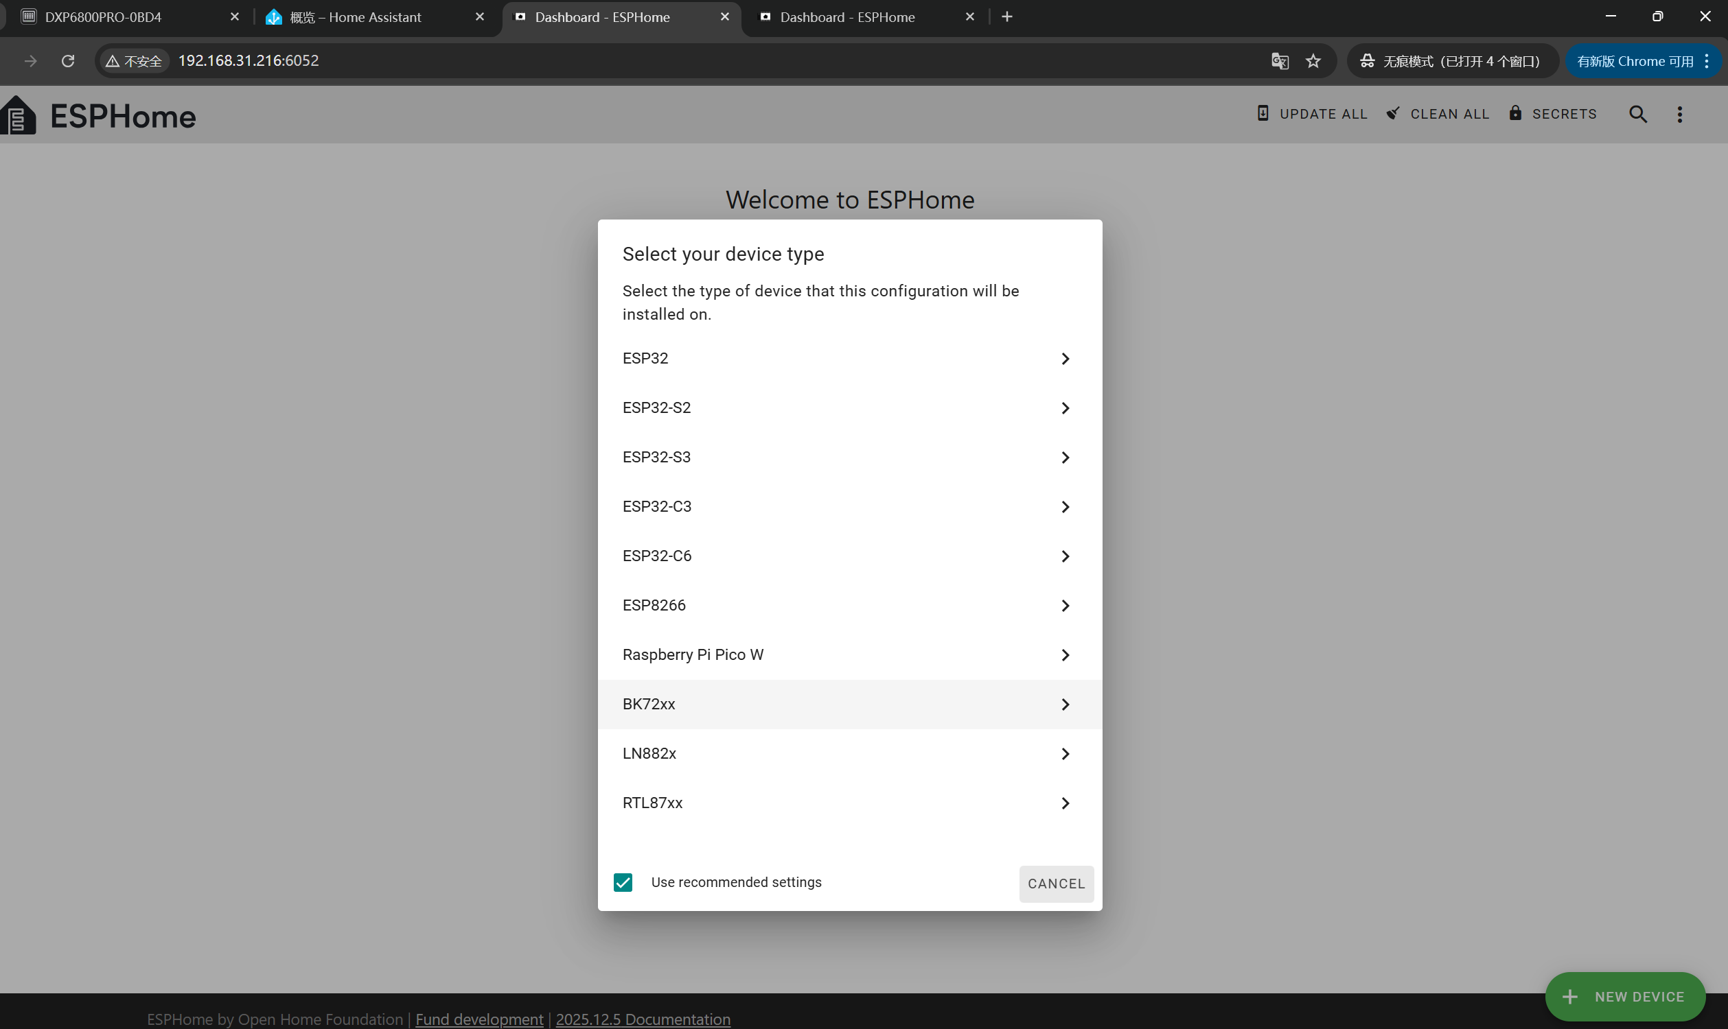Open the ESPHome three-dot overflow menu
The width and height of the screenshot is (1728, 1029).
[1679, 115]
